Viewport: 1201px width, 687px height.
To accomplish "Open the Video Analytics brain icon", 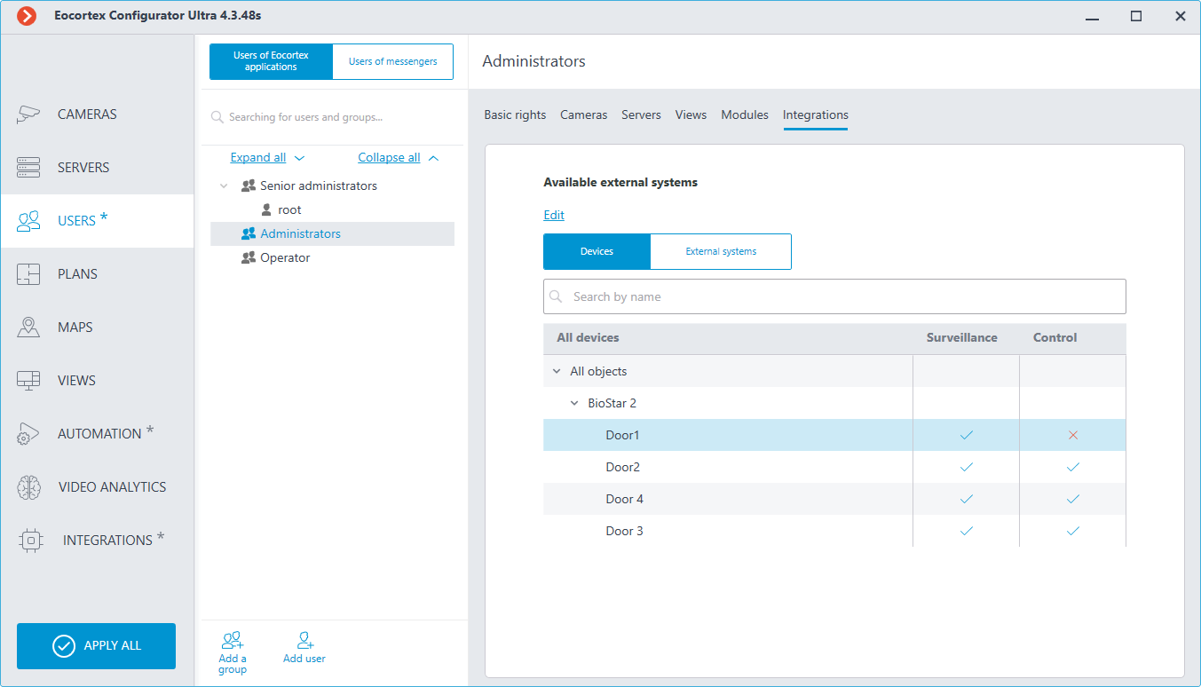I will pos(29,487).
